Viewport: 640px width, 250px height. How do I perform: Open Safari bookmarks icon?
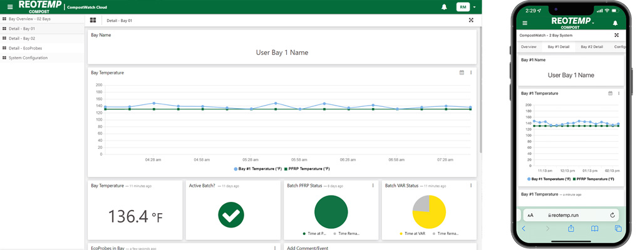(595, 229)
